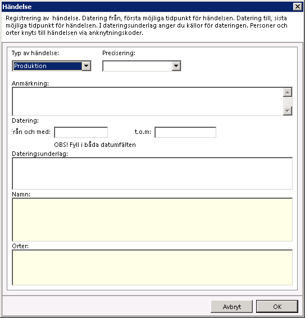This screenshot has width=305, height=318.
Task: Click into the Dateringsunderlag text box
Action: pos(152,173)
